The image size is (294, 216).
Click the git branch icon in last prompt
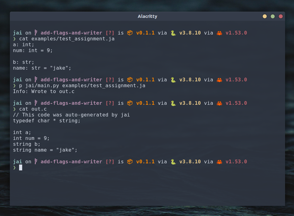(36, 161)
